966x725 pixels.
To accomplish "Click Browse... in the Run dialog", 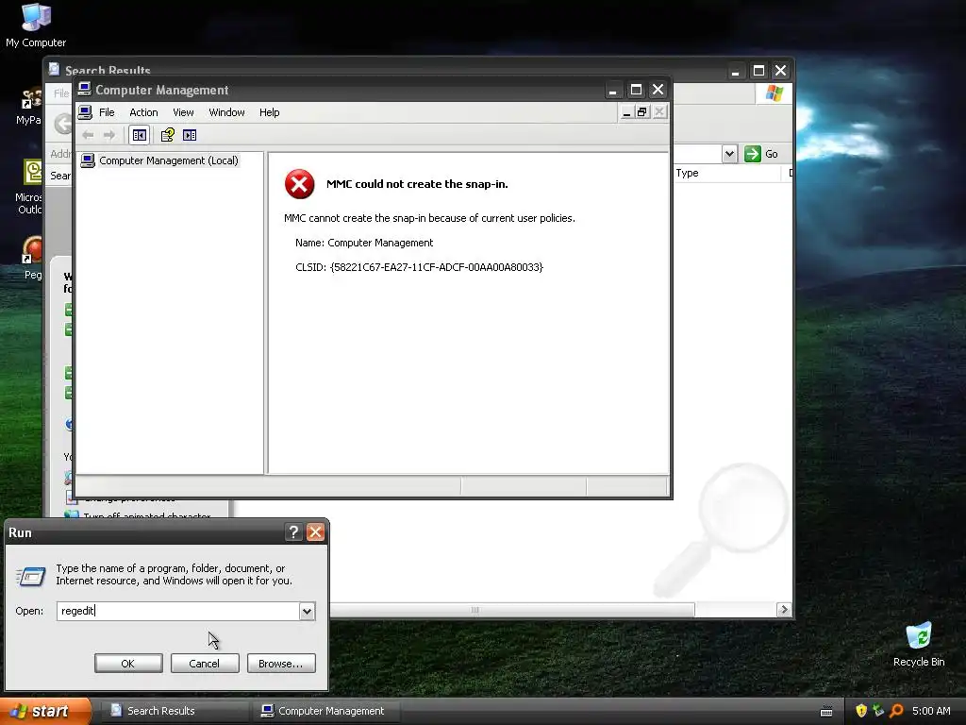I will point(281,664).
